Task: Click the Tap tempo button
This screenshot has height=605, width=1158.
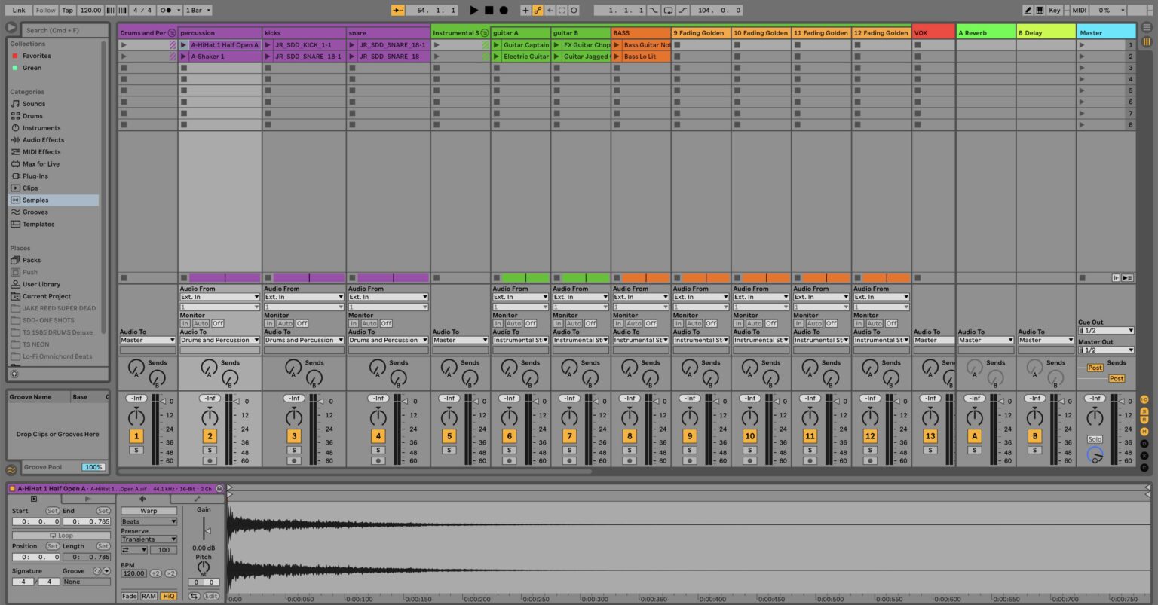Action: [68, 11]
